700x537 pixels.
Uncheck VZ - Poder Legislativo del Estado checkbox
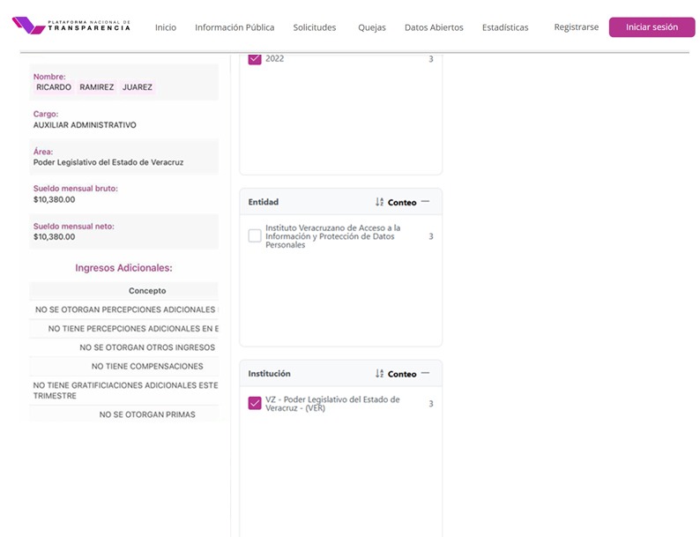pos(255,404)
